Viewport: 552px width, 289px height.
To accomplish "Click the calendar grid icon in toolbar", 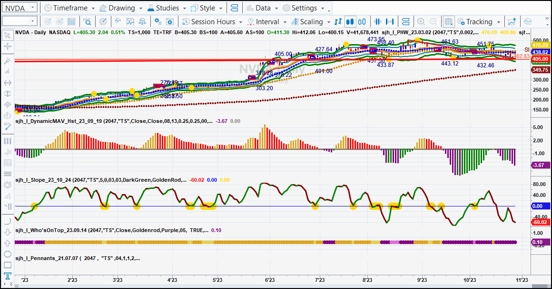I will (x=71, y=22).
